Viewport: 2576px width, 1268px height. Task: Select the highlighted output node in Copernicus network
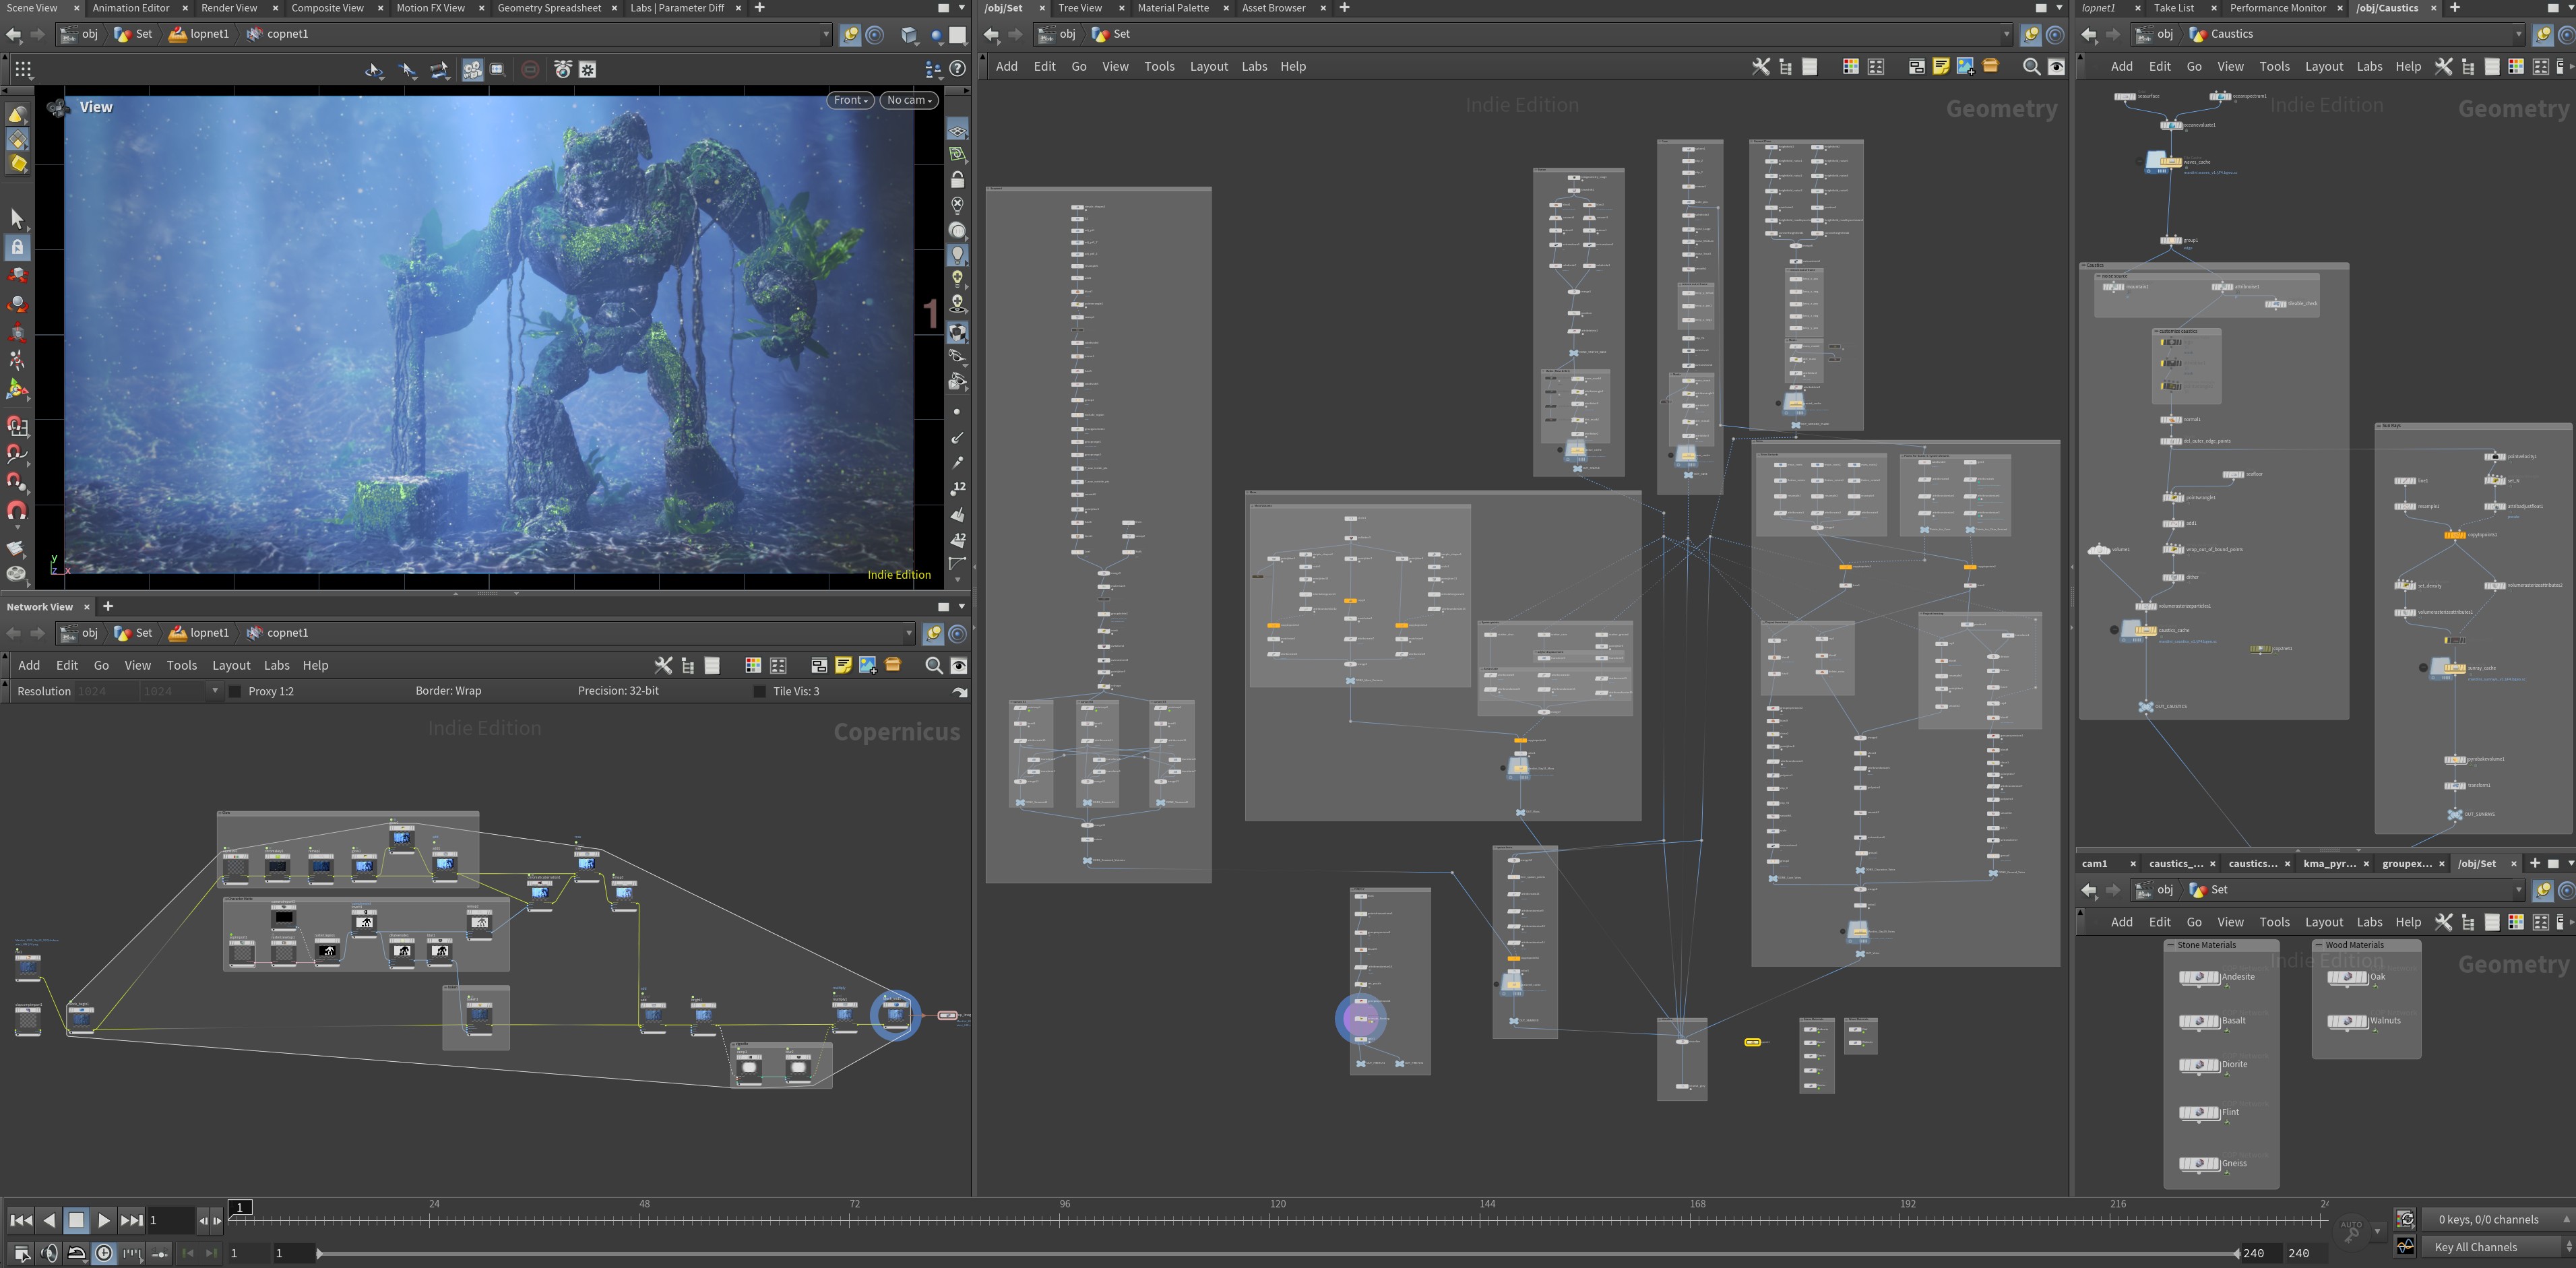click(x=895, y=1015)
